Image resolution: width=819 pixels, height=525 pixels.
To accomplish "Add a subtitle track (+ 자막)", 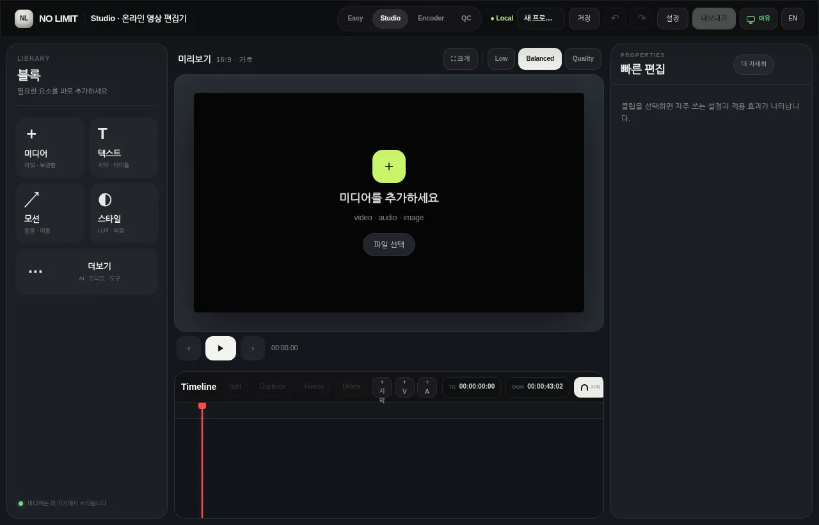I will pos(382,387).
